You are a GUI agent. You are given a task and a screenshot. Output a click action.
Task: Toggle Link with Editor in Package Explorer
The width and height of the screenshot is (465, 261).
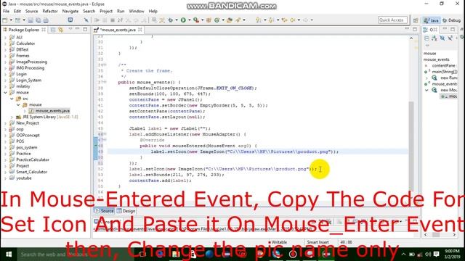[x=61, y=30]
